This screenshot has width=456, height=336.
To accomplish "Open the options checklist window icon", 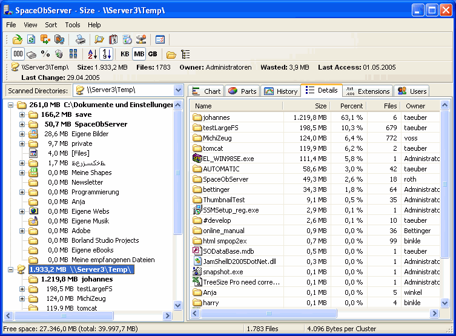I will (x=160, y=39).
